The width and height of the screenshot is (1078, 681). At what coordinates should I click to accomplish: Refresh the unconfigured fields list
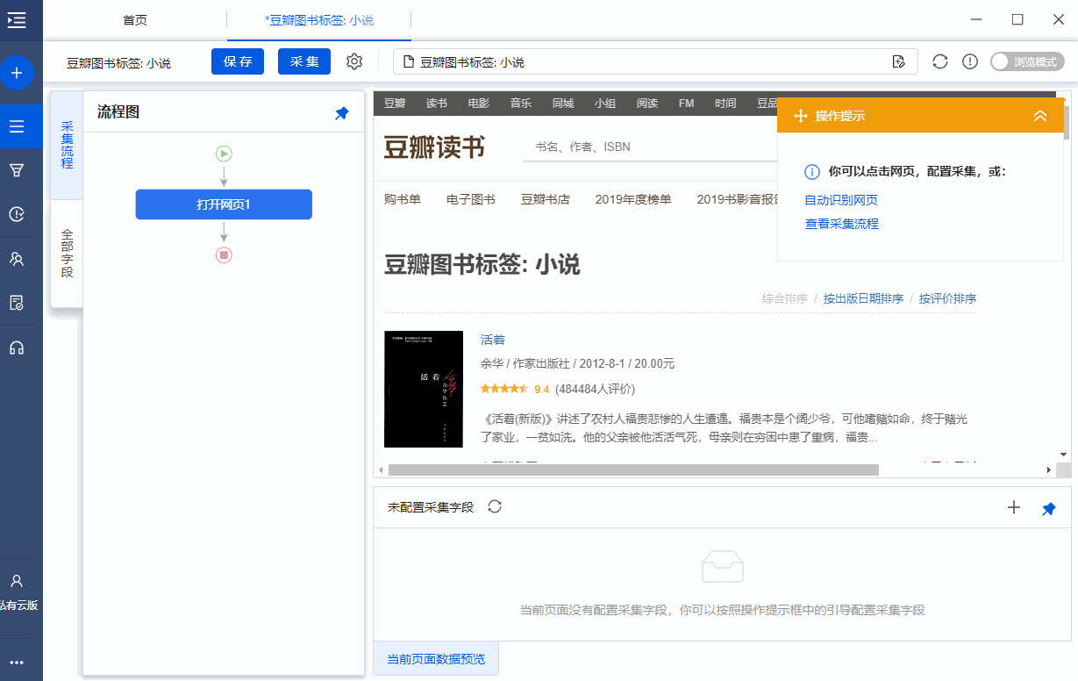[495, 506]
